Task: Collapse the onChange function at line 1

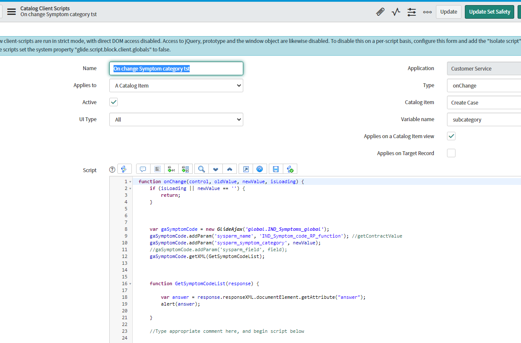Action: point(130,182)
